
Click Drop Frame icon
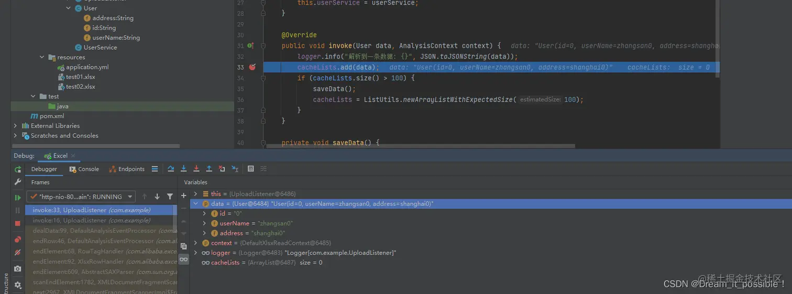222,169
